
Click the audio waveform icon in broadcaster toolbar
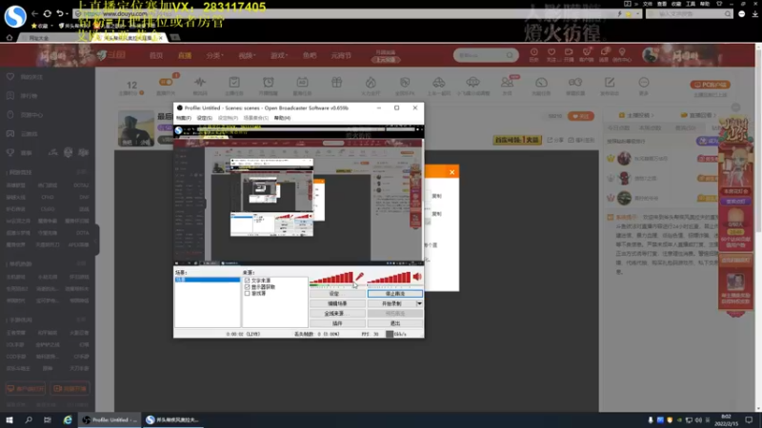click(x=200, y=82)
